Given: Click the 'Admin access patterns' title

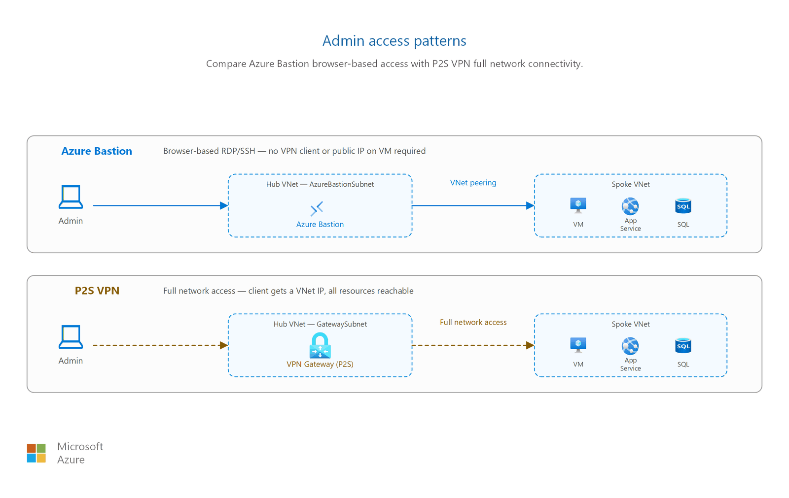Looking at the screenshot, I should pos(394,41).
